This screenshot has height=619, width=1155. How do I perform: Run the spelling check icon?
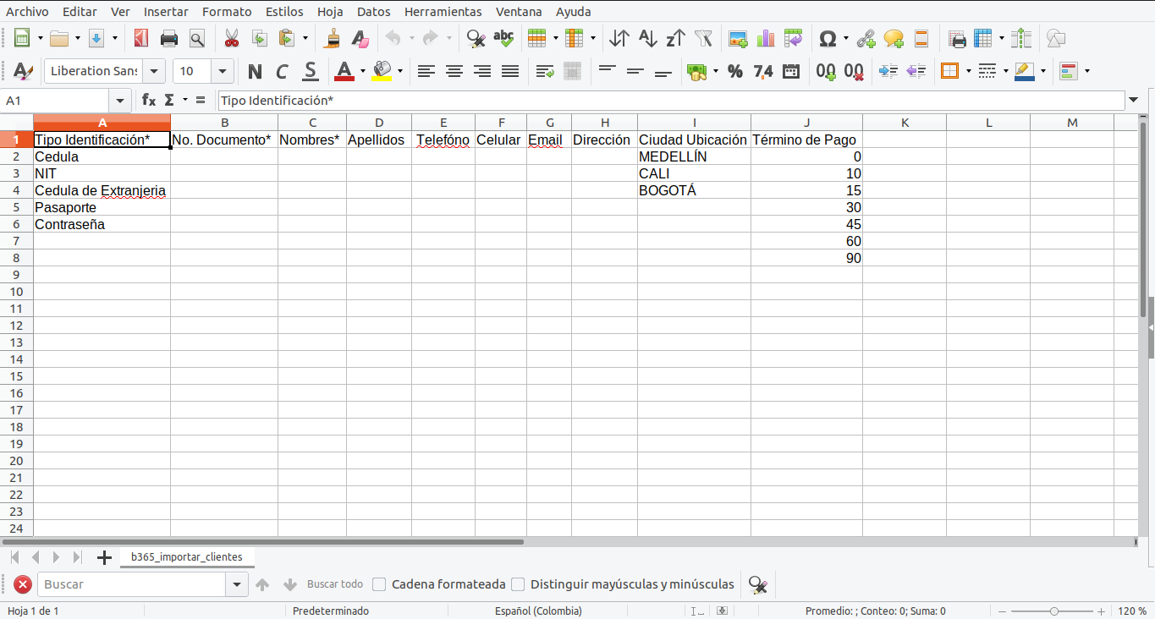[503, 38]
